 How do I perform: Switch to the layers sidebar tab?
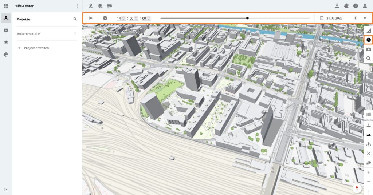6,42
